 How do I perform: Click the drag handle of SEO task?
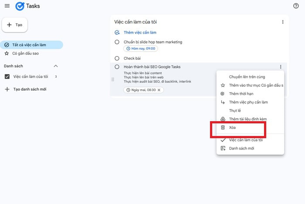tap(112, 79)
